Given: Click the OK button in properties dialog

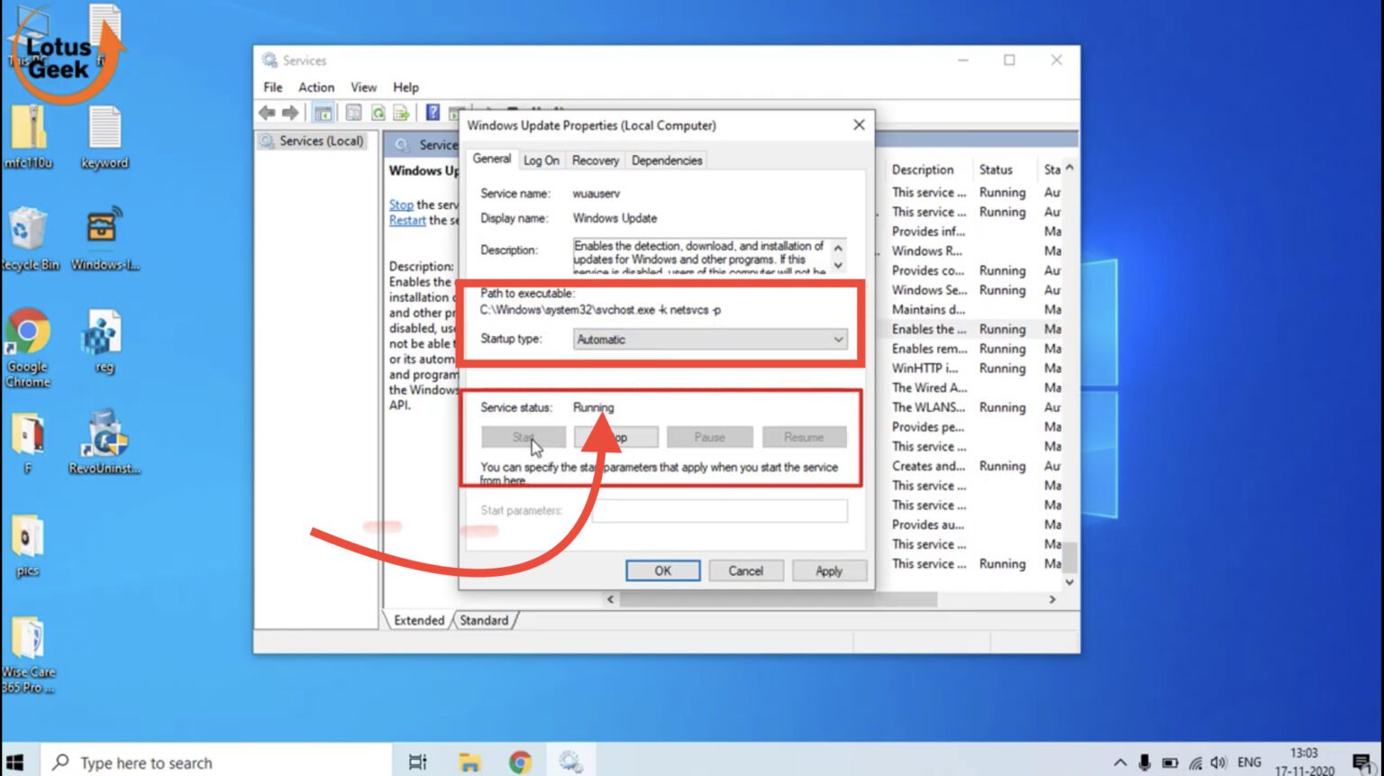Looking at the screenshot, I should tap(662, 571).
